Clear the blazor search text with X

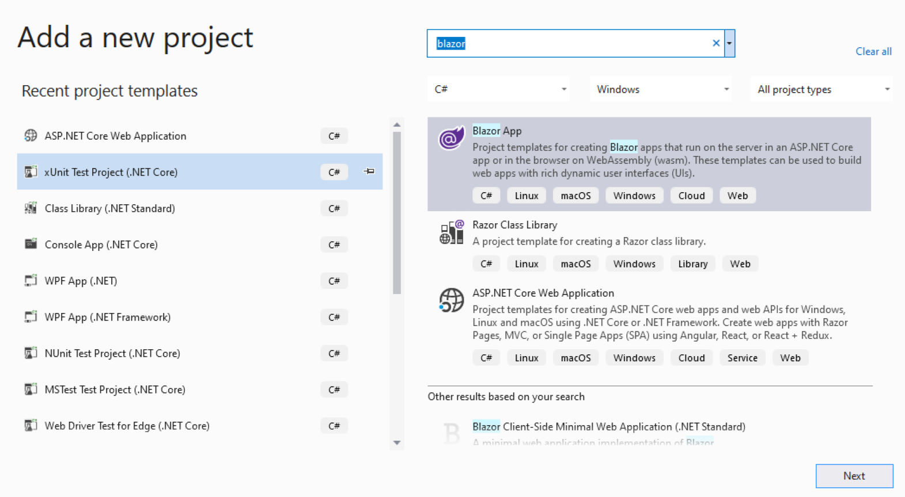pyautogui.click(x=716, y=43)
